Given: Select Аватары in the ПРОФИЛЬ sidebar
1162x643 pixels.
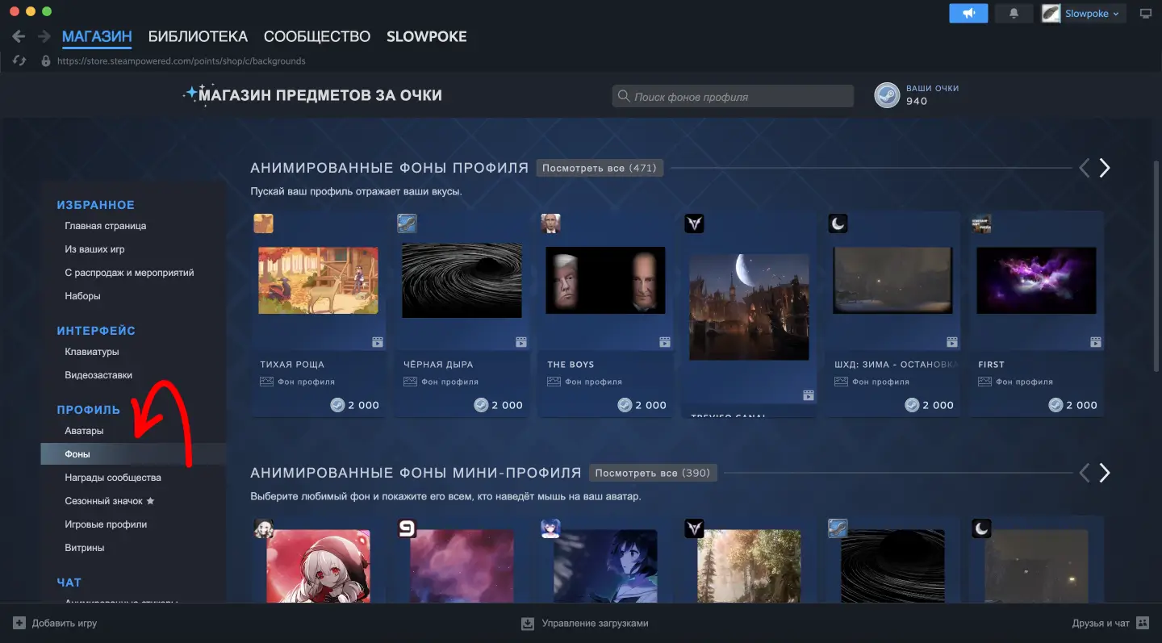Looking at the screenshot, I should pyautogui.click(x=84, y=432).
